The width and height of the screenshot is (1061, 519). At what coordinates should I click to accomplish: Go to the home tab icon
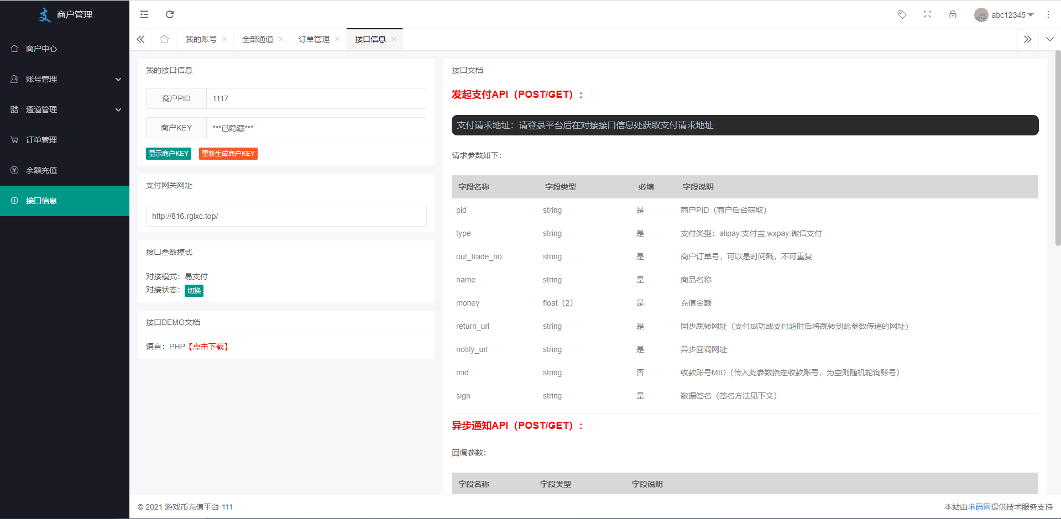click(164, 39)
